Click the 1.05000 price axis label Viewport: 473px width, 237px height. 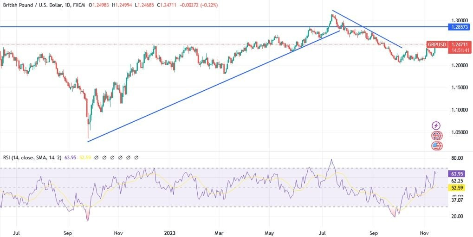(x=460, y=132)
